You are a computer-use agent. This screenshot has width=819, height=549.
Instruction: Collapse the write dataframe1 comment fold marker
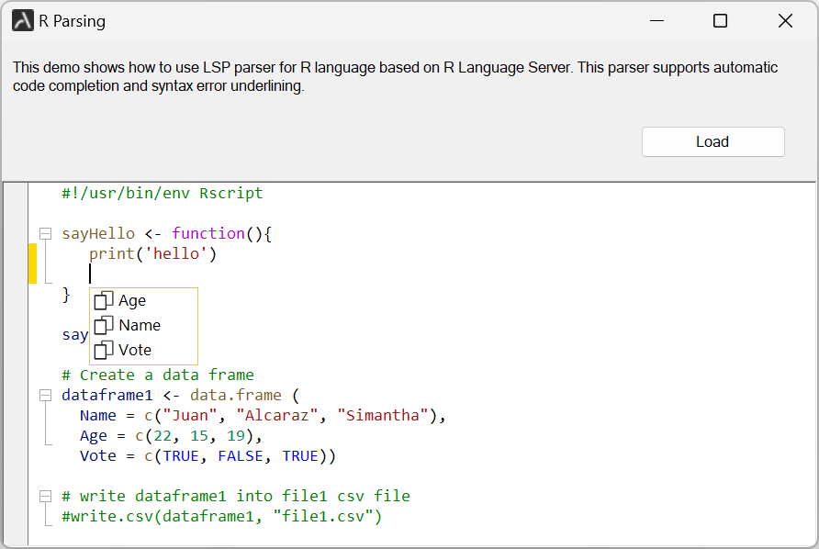click(46, 497)
